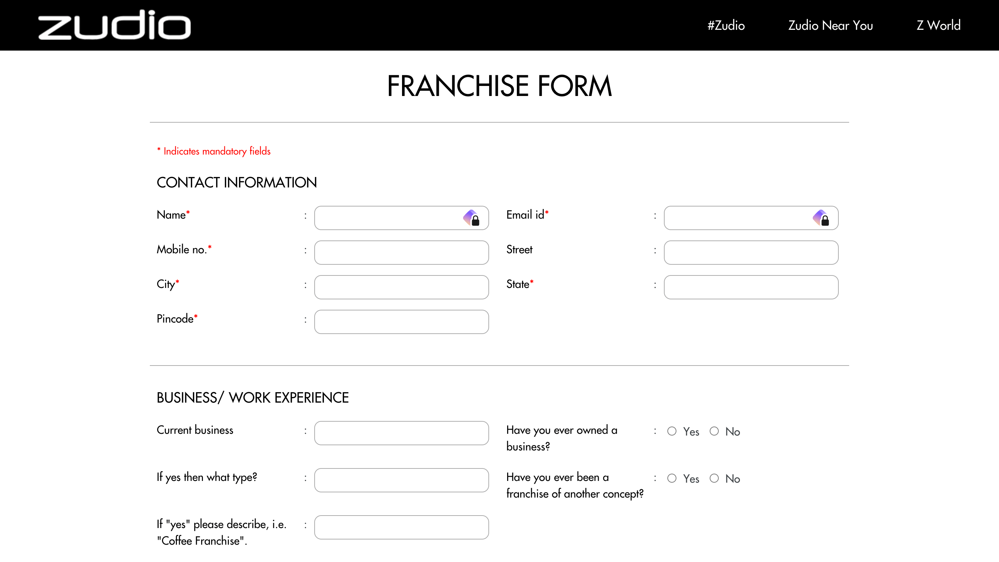The image size is (999, 562).
Task: Click password manager icon in Email id field
Action: [821, 218]
